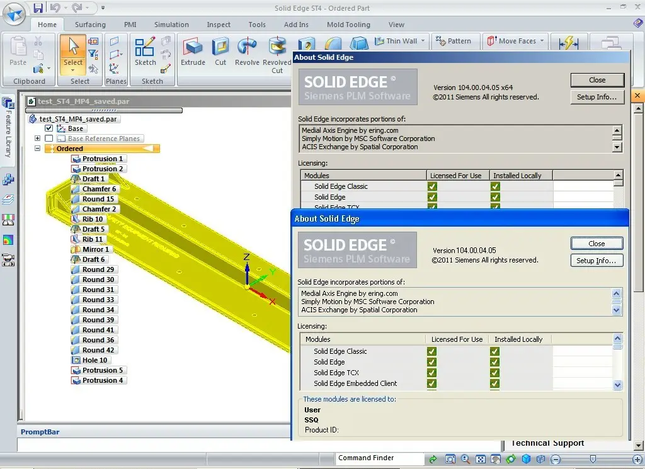
Task: Select the Revolved Cut tool
Action: [277, 55]
